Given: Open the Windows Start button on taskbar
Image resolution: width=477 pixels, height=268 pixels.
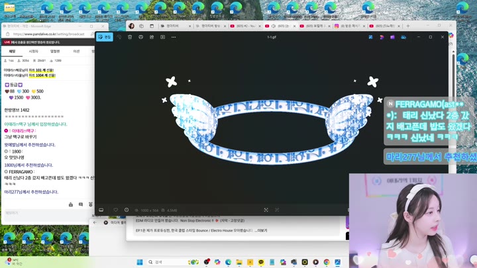Looking at the screenshot, I should pos(140,262).
